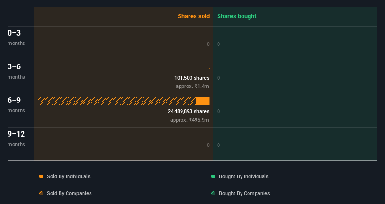Image resolution: width=385 pixels, height=204 pixels.
Task: Click the 101,500 shares value
Action: click(192, 78)
